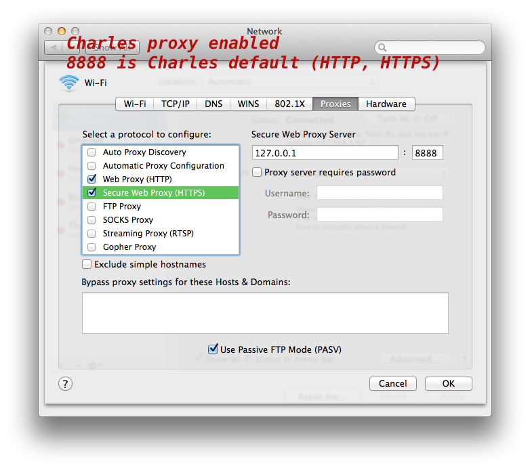Click the Wi-Fi signal icon
Image resolution: width=530 pixels, height=470 pixels.
[69, 83]
